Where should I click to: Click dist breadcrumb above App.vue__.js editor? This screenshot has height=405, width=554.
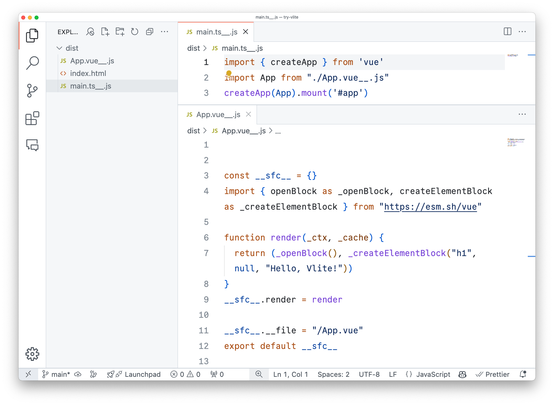click(194, 131)
